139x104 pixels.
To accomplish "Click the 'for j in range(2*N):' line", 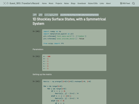I will [57, 89].
